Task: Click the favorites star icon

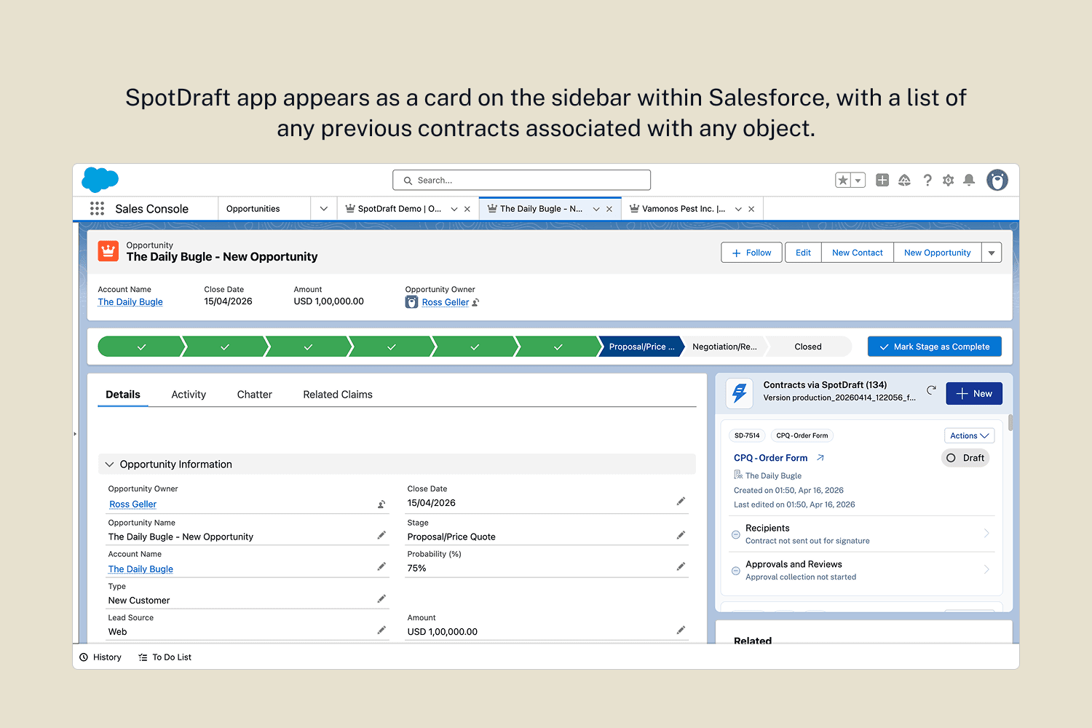Action: (x=843, y=180)
